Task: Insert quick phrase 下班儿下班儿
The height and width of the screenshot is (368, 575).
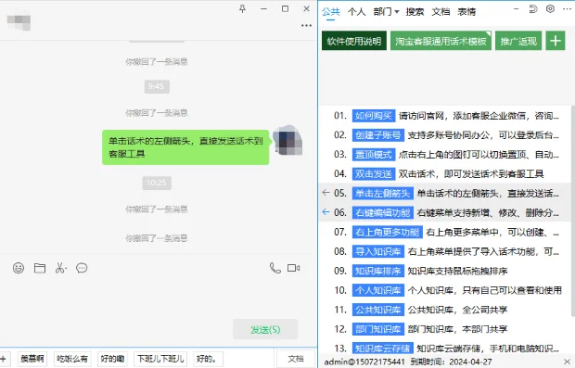Action: [160, 359]
